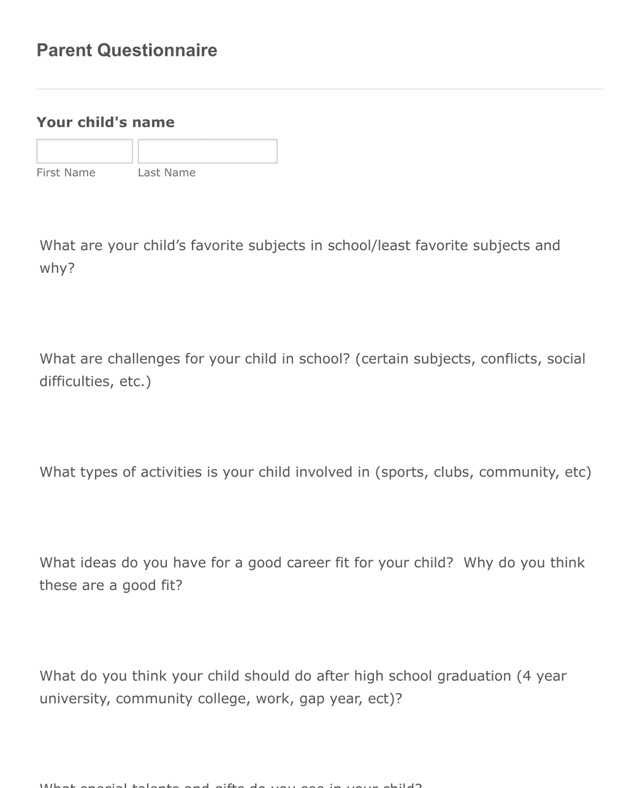Click inside the empty First Name box
The width and height of the screenshot is (640, 788).
[x=84, y=151]
